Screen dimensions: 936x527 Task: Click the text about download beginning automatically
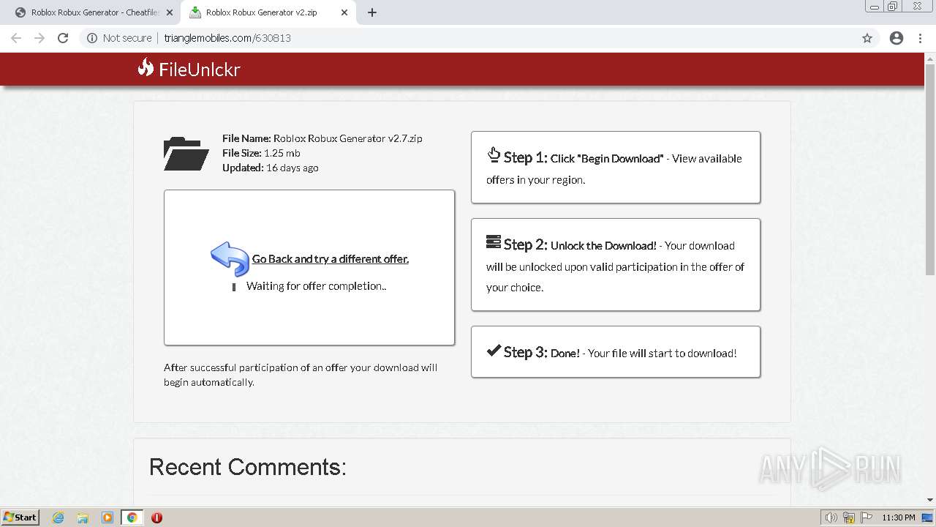301,375
